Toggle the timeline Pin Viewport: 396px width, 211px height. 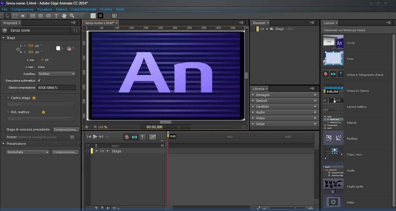142,137
